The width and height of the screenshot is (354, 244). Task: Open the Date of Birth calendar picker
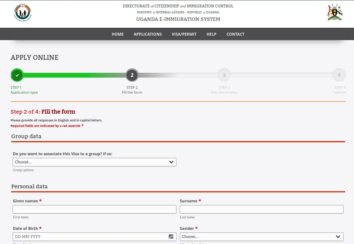171,237
